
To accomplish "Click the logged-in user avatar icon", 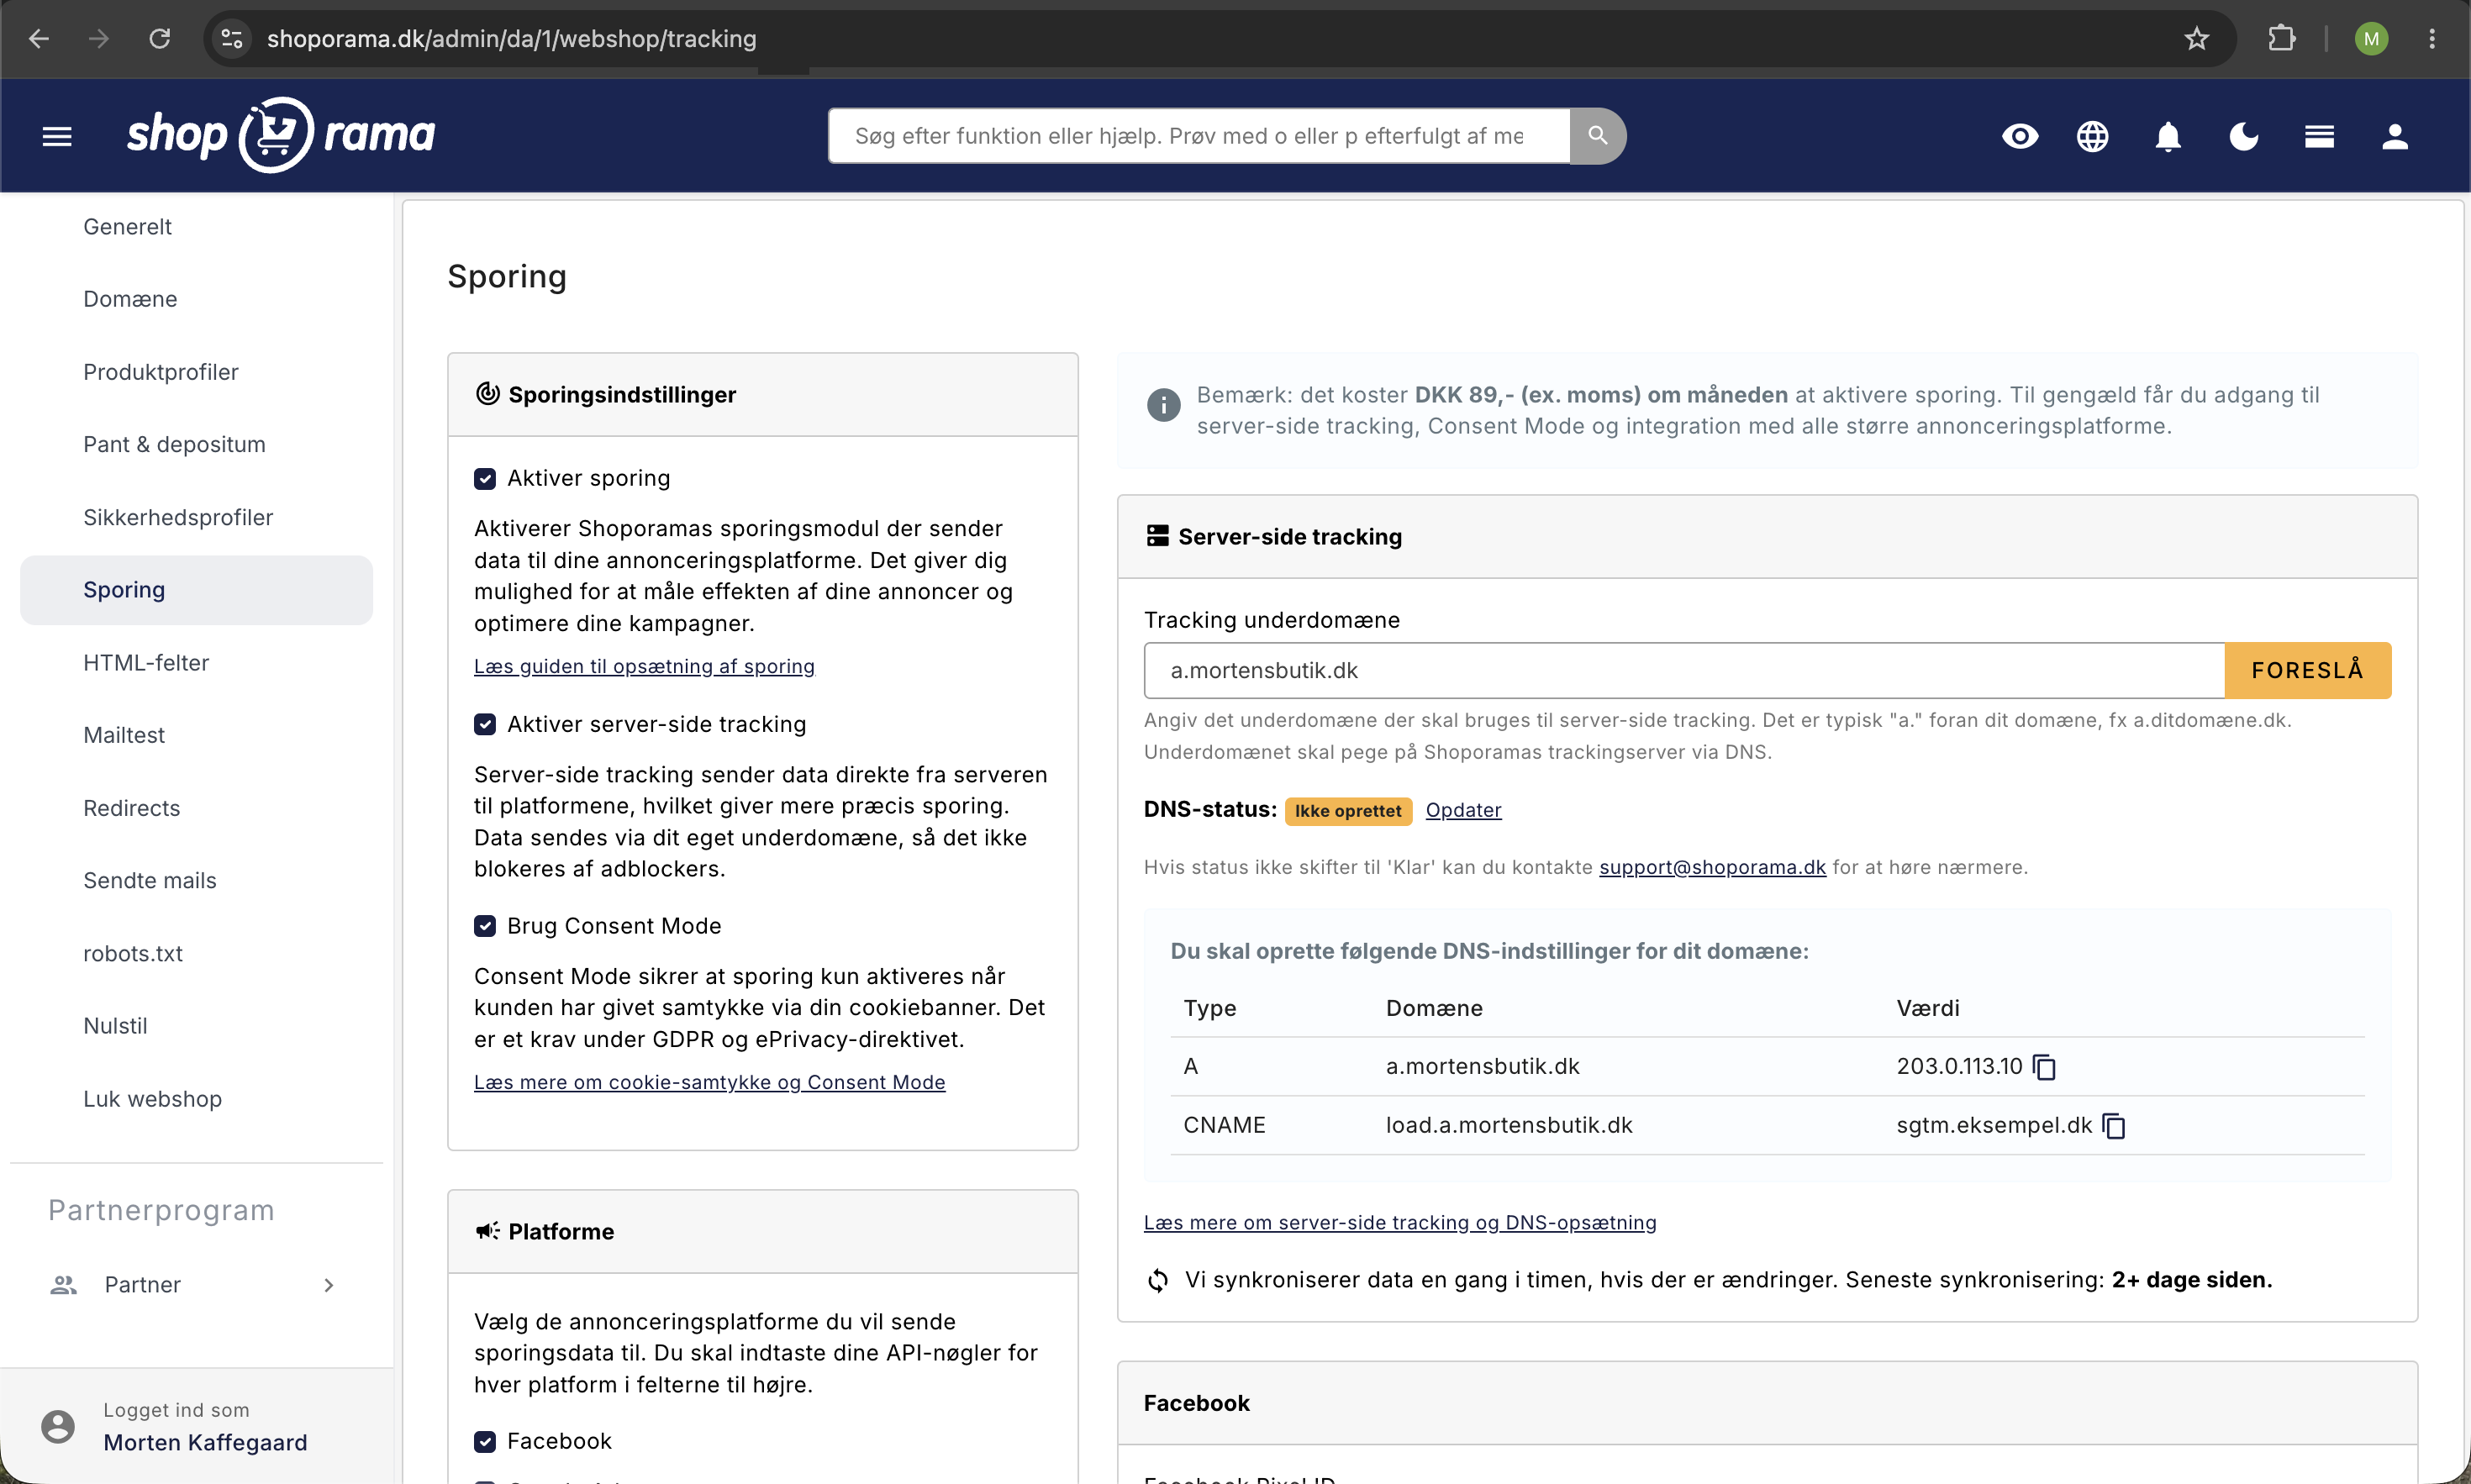I will [x=58, y=1426].
